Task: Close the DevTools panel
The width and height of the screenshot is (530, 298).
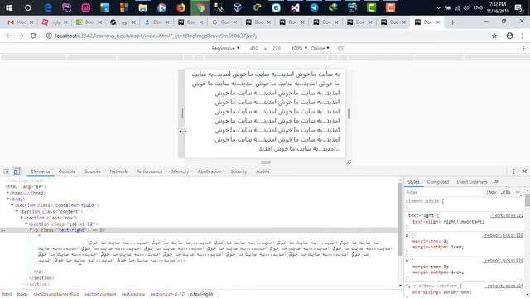Action: (x=524, y=171)
